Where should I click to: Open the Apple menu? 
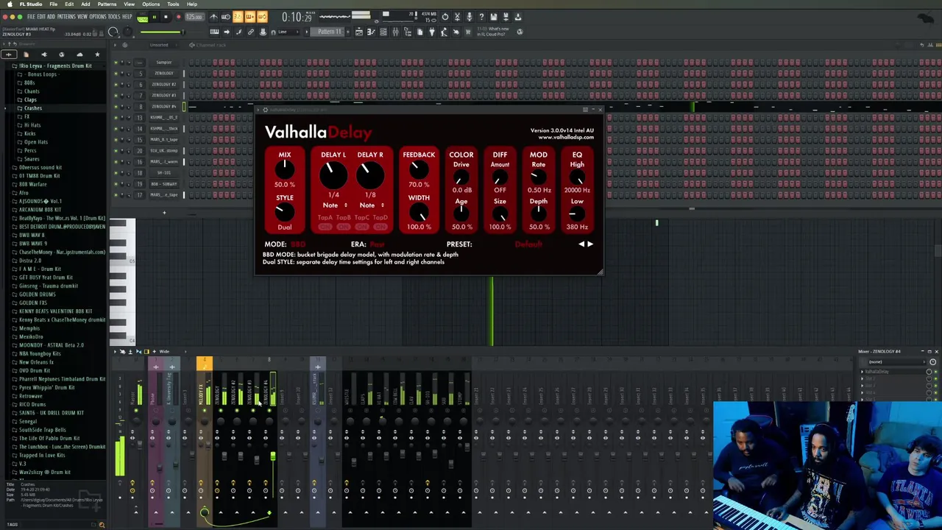[10, 4]
